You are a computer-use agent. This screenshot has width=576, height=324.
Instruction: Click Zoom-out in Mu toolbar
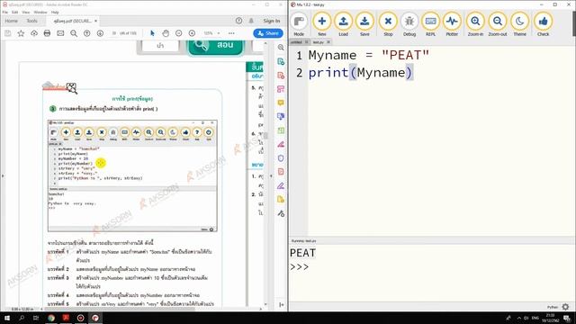click(x=498, y=24)
